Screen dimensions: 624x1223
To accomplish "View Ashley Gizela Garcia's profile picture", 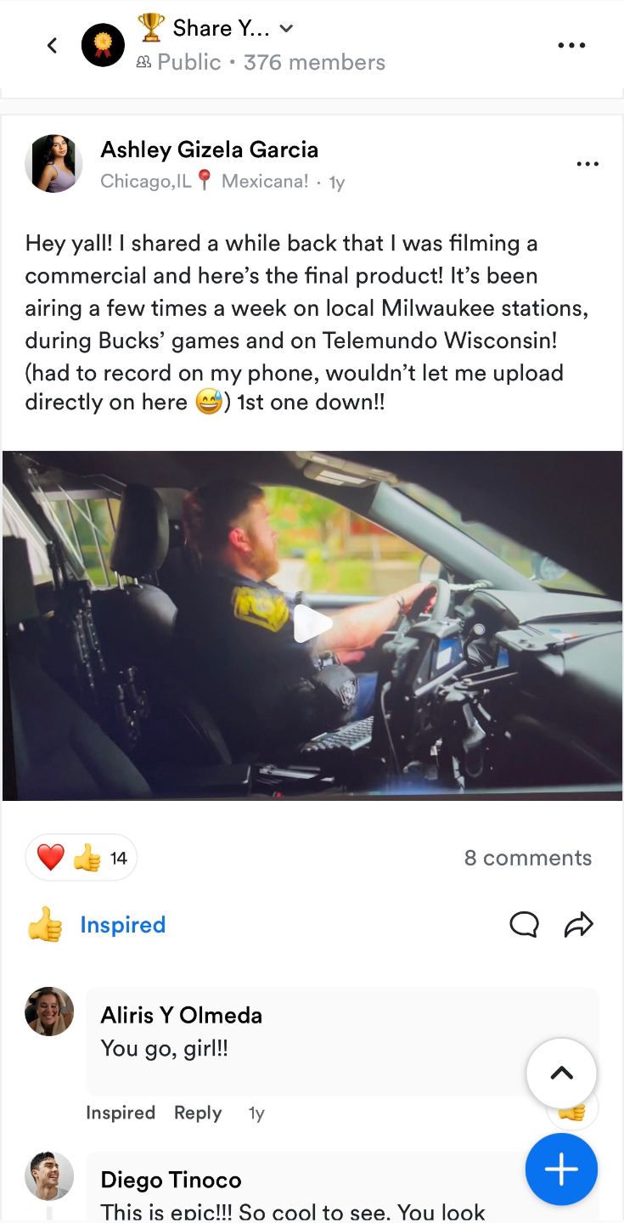I will 53,163.
